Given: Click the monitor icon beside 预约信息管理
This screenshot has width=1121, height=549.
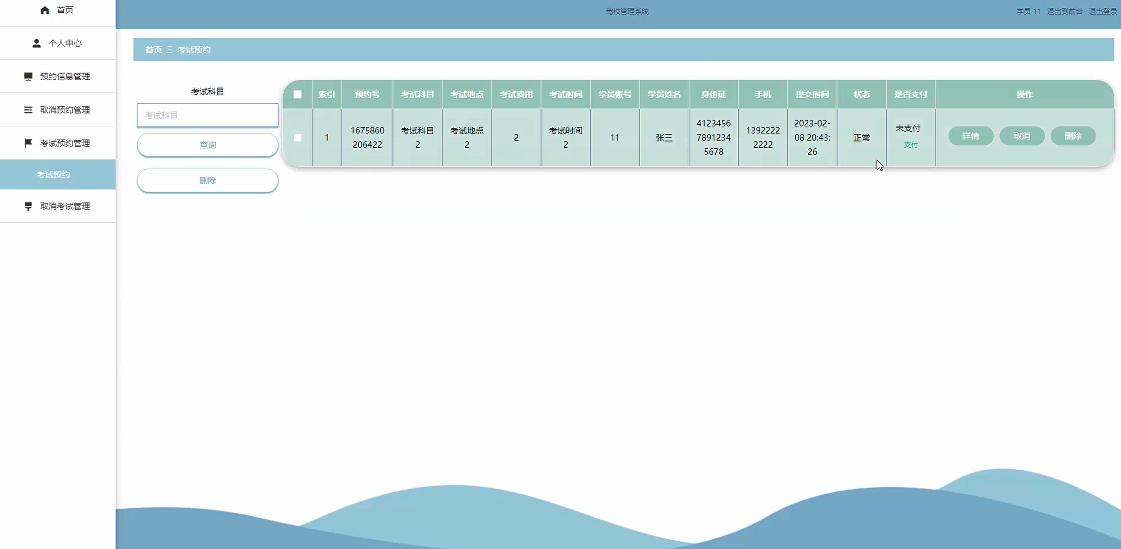Looking at the screenshot, I should click(x=28, y=77).
